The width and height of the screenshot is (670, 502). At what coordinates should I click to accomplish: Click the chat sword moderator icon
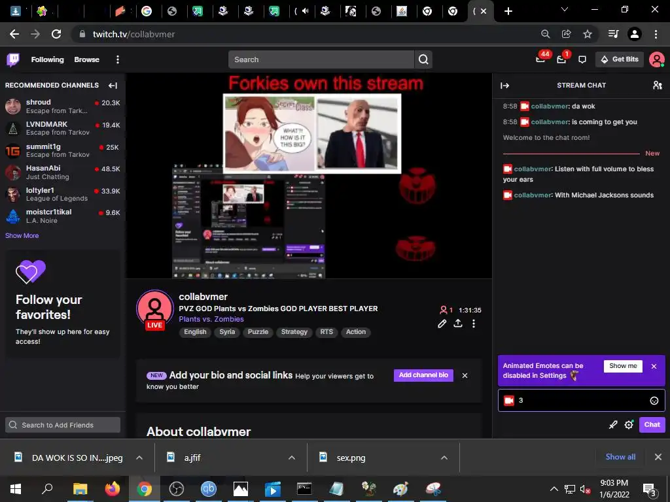pos(612,425)
